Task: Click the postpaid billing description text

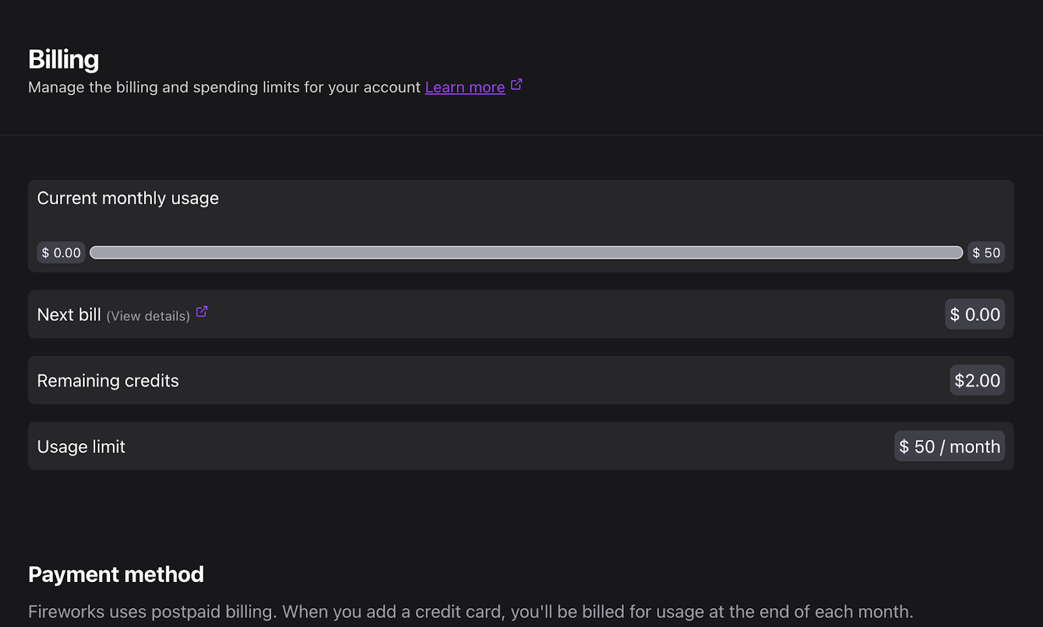Action: pyautogui.click(x=470, y=611)
